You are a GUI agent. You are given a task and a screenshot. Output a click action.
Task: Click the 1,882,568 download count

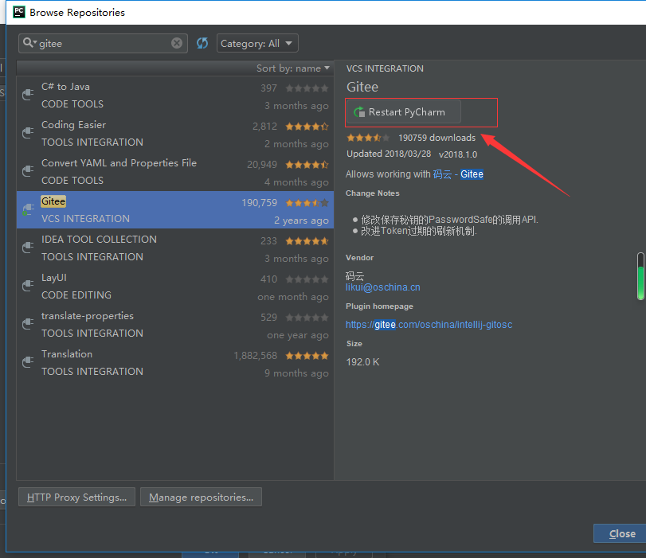point(256,356)
